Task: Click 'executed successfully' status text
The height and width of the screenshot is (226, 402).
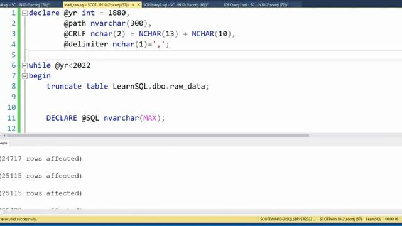Action: 19,219
